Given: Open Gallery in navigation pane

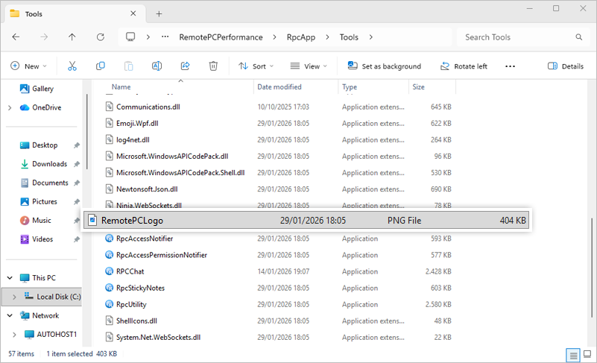Looking at the screenshot, I should pos(37,89).
